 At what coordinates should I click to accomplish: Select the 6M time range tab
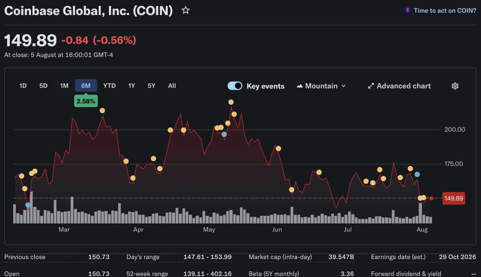pos(86,86)
